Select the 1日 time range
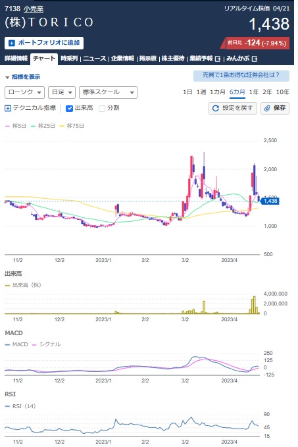Image resolution: width=298 pixels, height=447 pixels. coord(187,92)
